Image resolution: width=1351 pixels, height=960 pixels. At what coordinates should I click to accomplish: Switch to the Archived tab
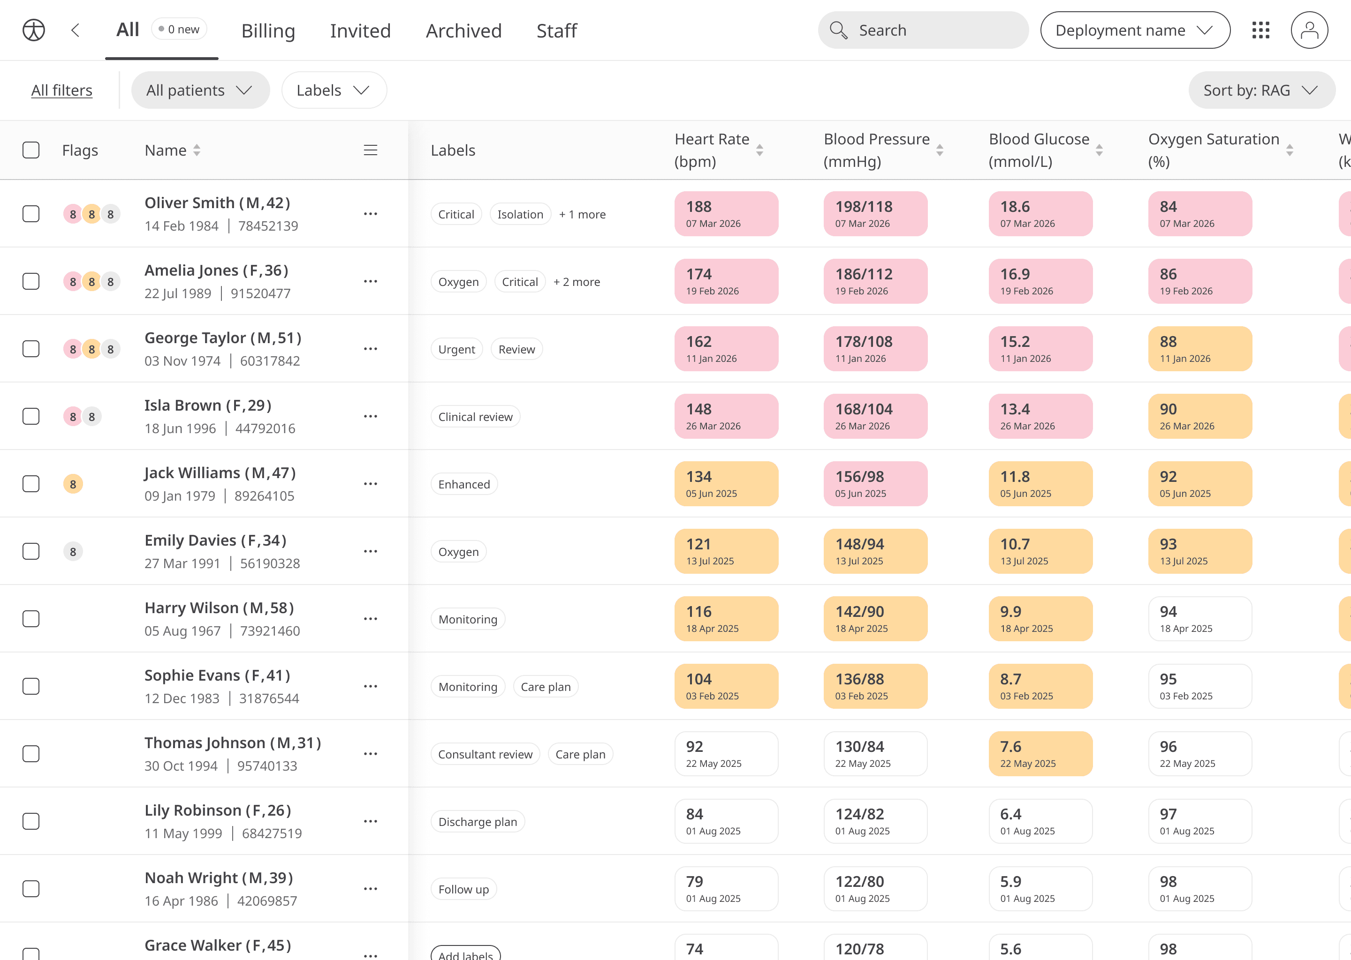tap(464, 31)
